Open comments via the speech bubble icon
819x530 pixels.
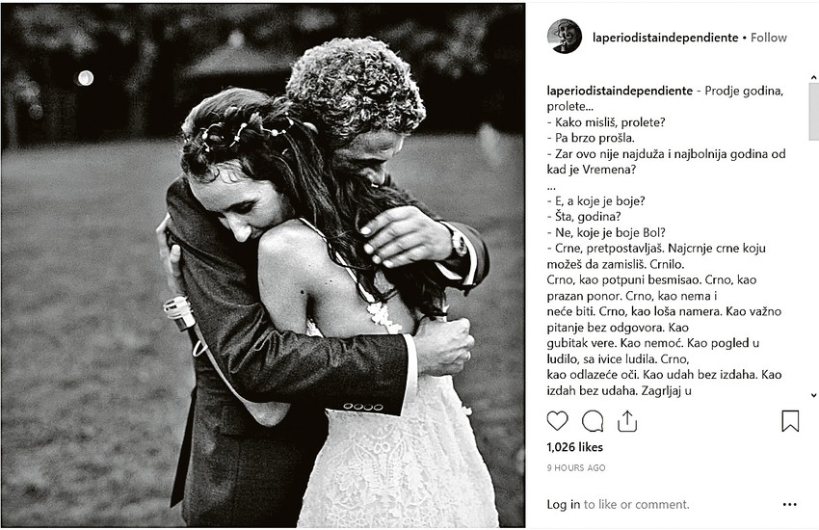(x=593, y=421)
